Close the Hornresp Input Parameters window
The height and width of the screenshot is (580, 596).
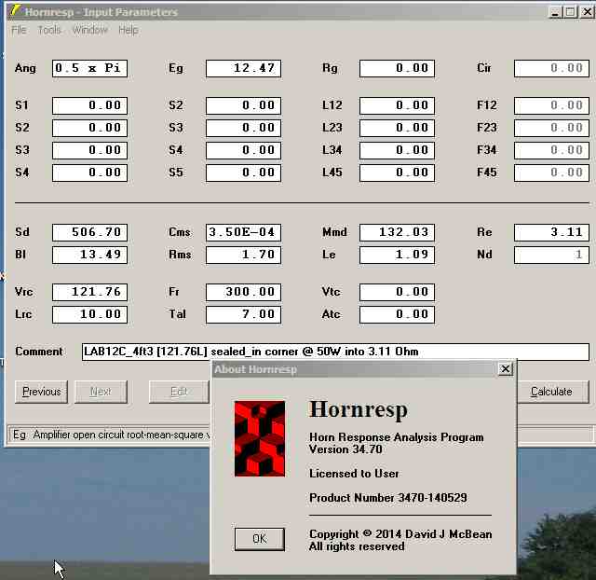tap(587, 12)
